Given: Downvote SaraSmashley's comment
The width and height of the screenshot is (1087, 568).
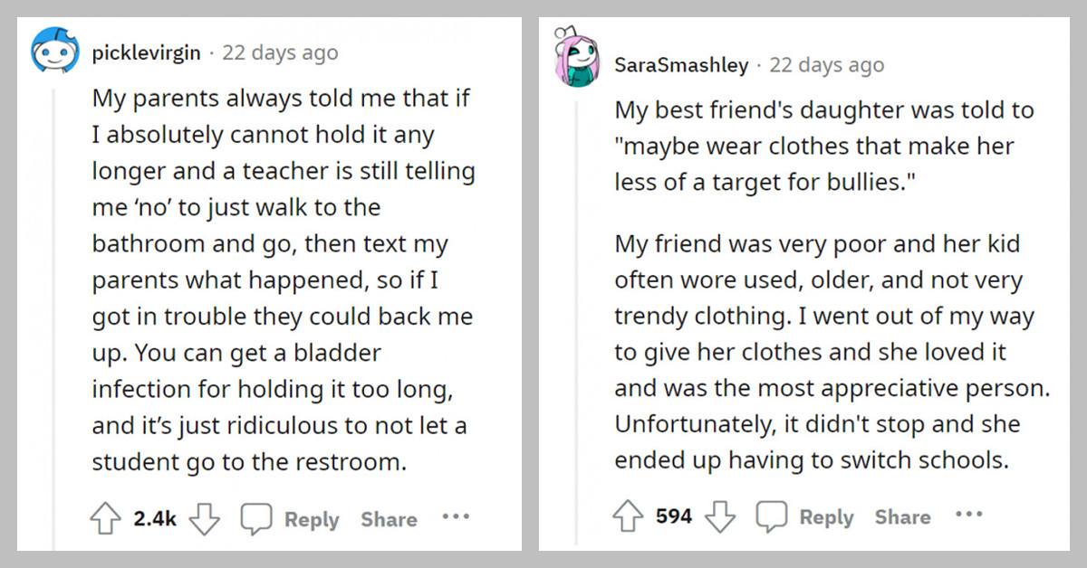Looking at the screenshot, I should click(x=721, y=516).
